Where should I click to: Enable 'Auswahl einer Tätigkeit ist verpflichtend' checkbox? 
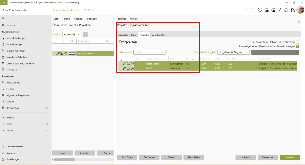click(297, 42)
